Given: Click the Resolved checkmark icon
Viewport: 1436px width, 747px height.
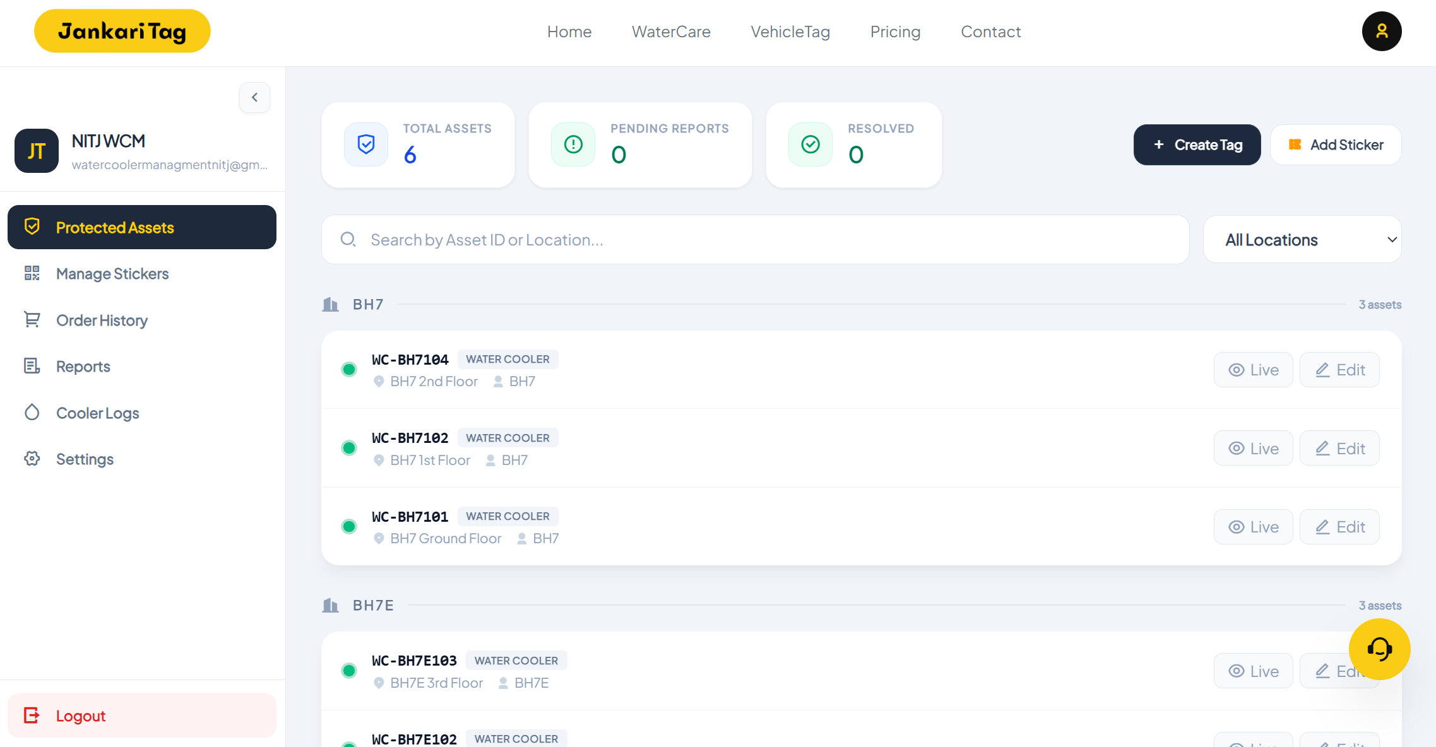Looking at the screenshot, I should [x=810, y=144].
